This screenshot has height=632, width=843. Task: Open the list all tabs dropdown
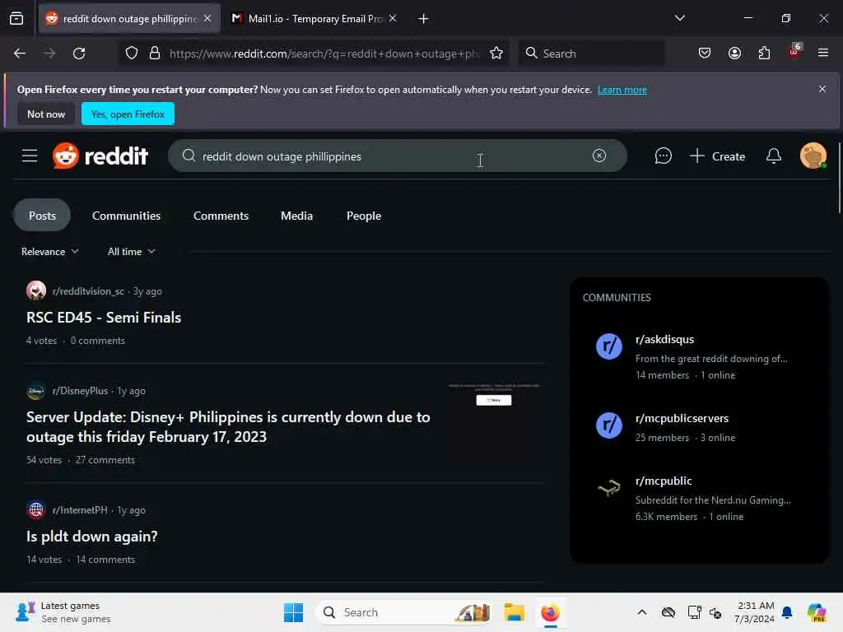click(x=679, y=18)
